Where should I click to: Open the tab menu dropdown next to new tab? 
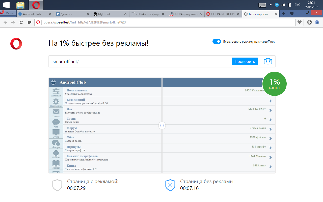(x=292, y=14)
